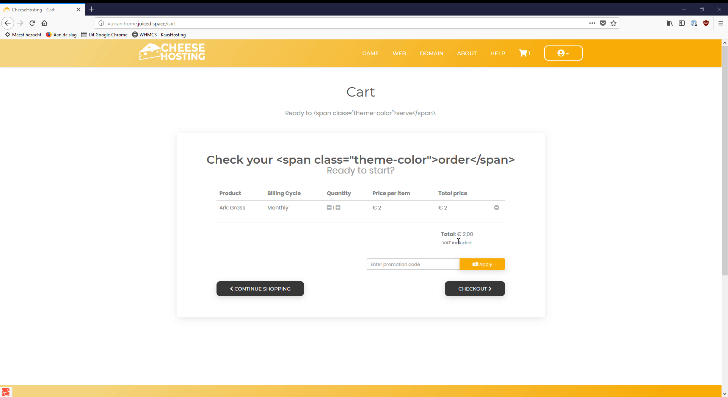Click the CheeseHosting logo
This screenshot has width=728, height=397.
coord(172,52)
